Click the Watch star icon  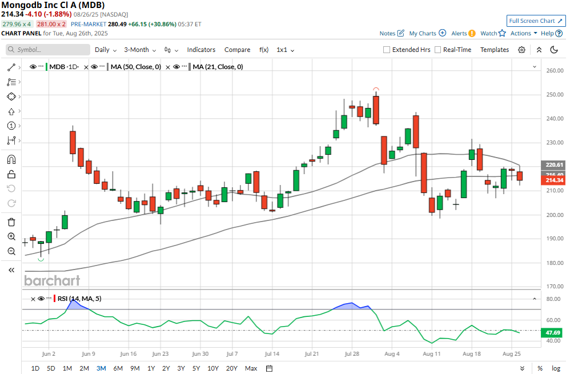pyautogui.click(x=502, y=33)
